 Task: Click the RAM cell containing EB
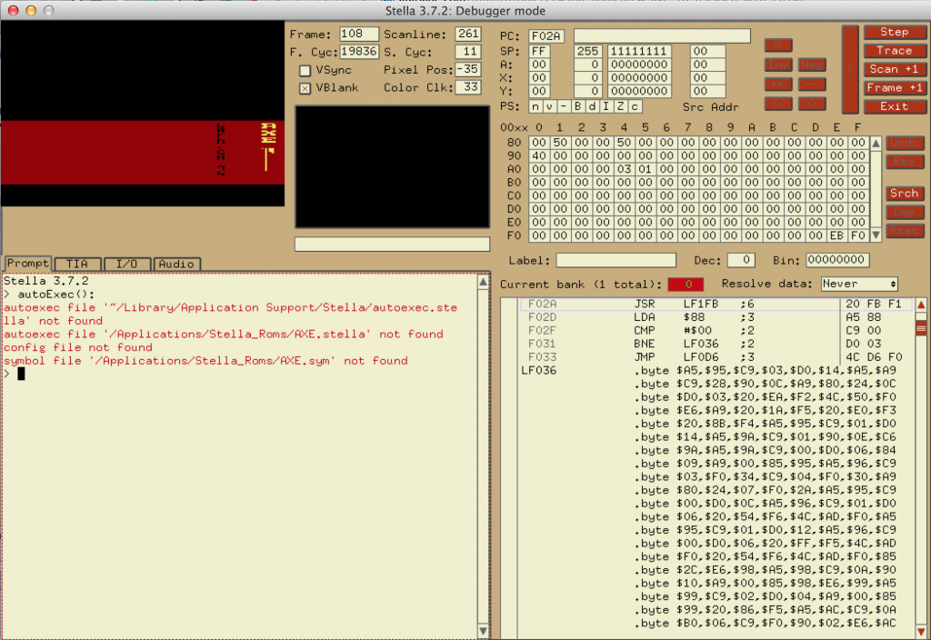pos(837,235)
